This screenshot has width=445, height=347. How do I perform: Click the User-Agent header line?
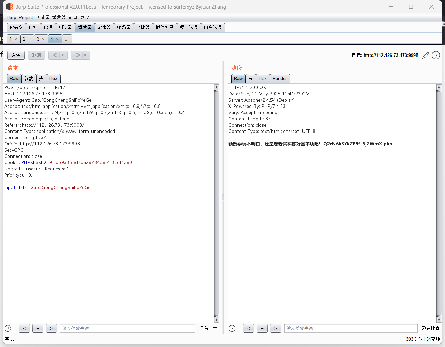tap(48, 100)
